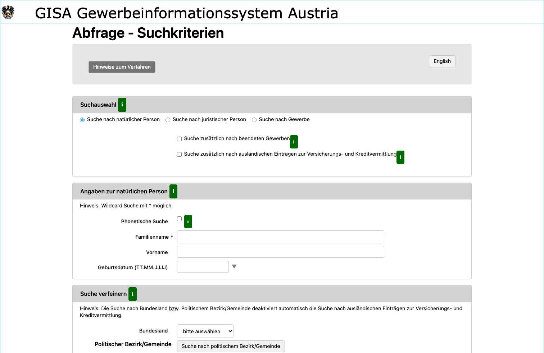Click the Vorname label
The image size is (544, 353).
[x=157, y=252]
